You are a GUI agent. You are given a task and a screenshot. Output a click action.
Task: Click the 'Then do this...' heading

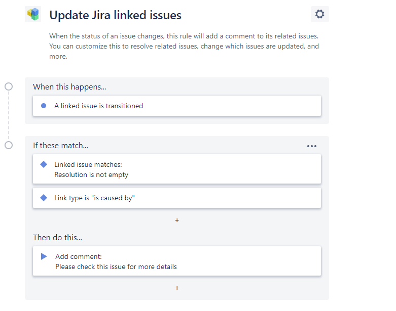point(58,238)
